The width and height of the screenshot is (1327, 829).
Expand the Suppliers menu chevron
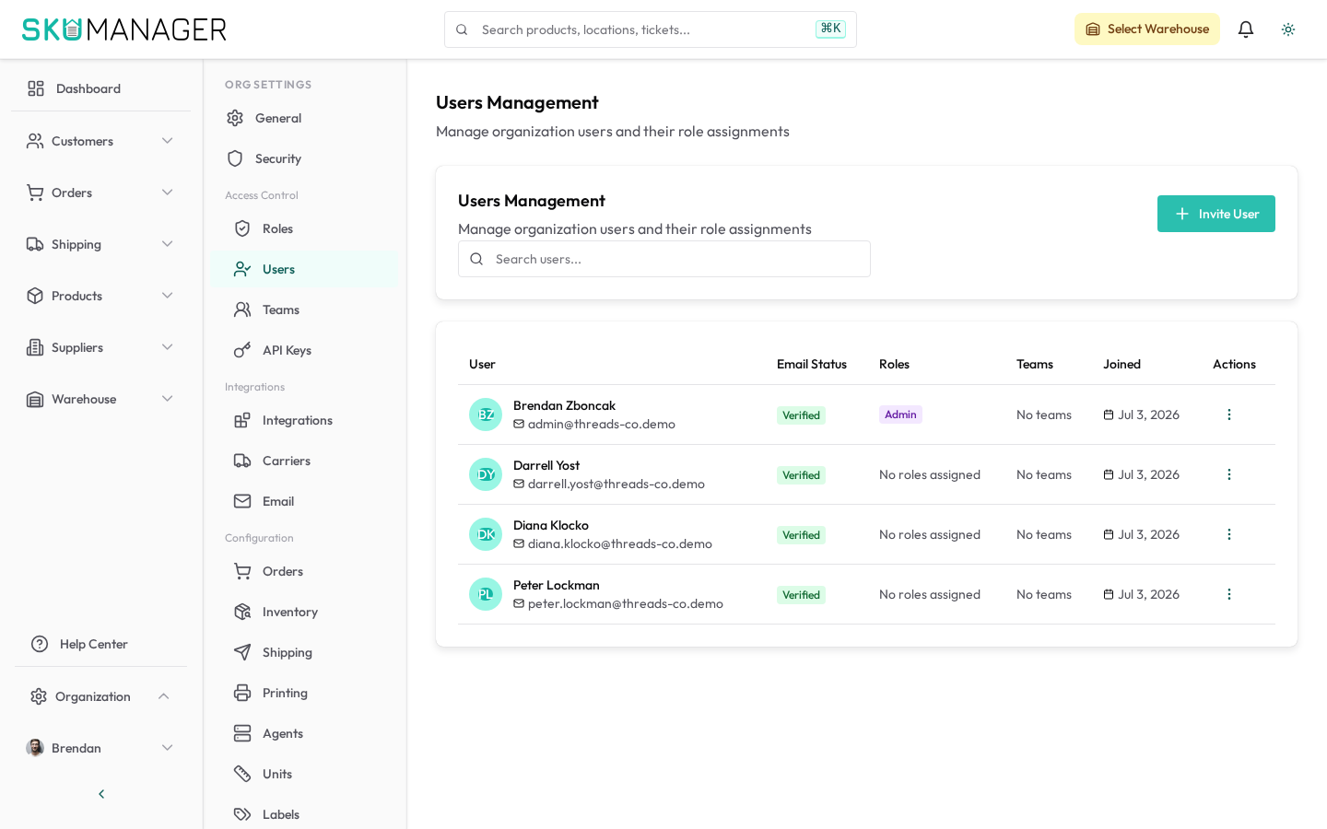pyautogui.click(x=168, y=347)
